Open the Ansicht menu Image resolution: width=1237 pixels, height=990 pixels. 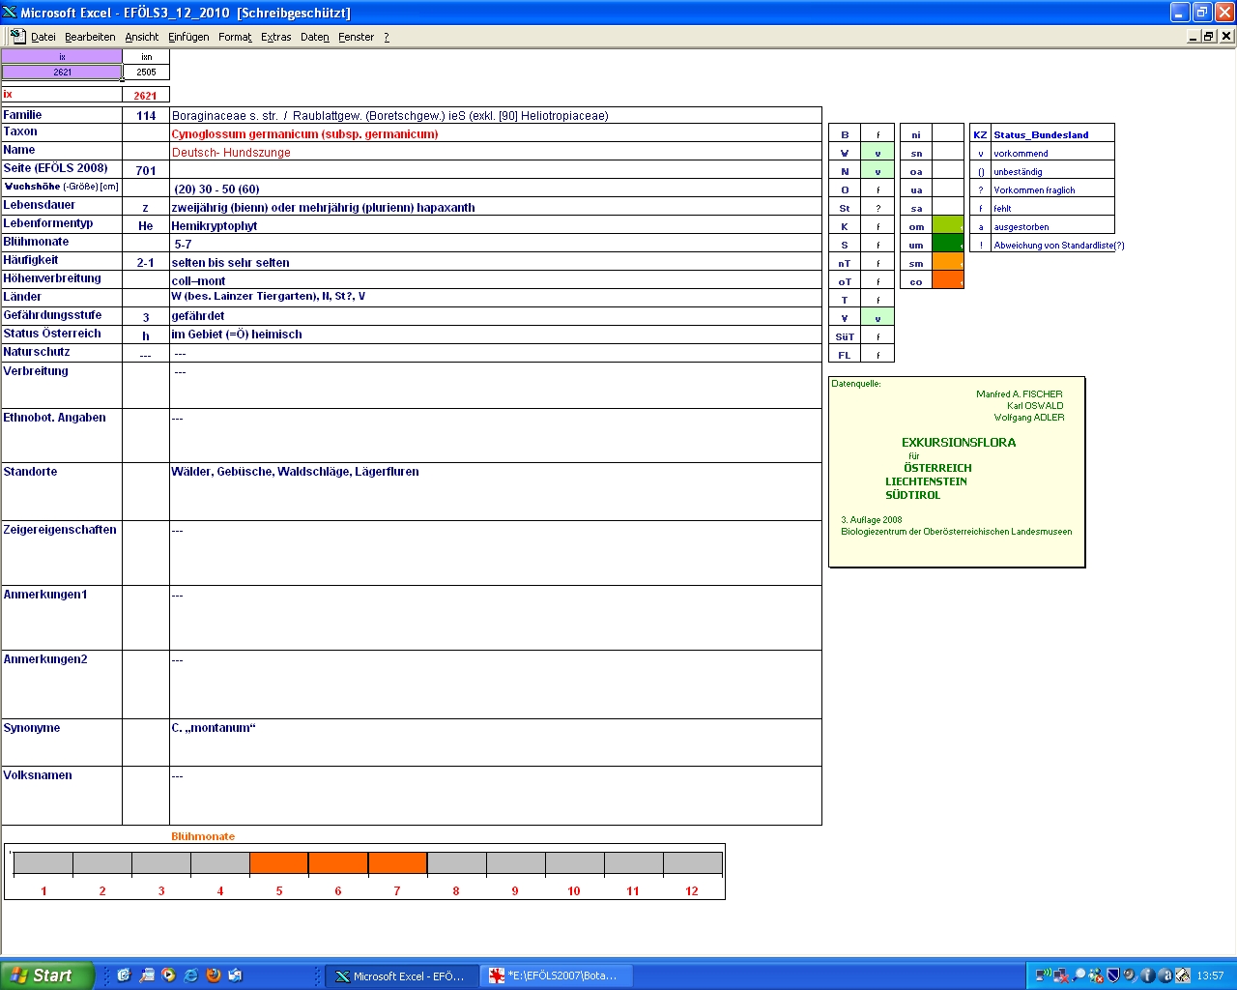[142, 37]
